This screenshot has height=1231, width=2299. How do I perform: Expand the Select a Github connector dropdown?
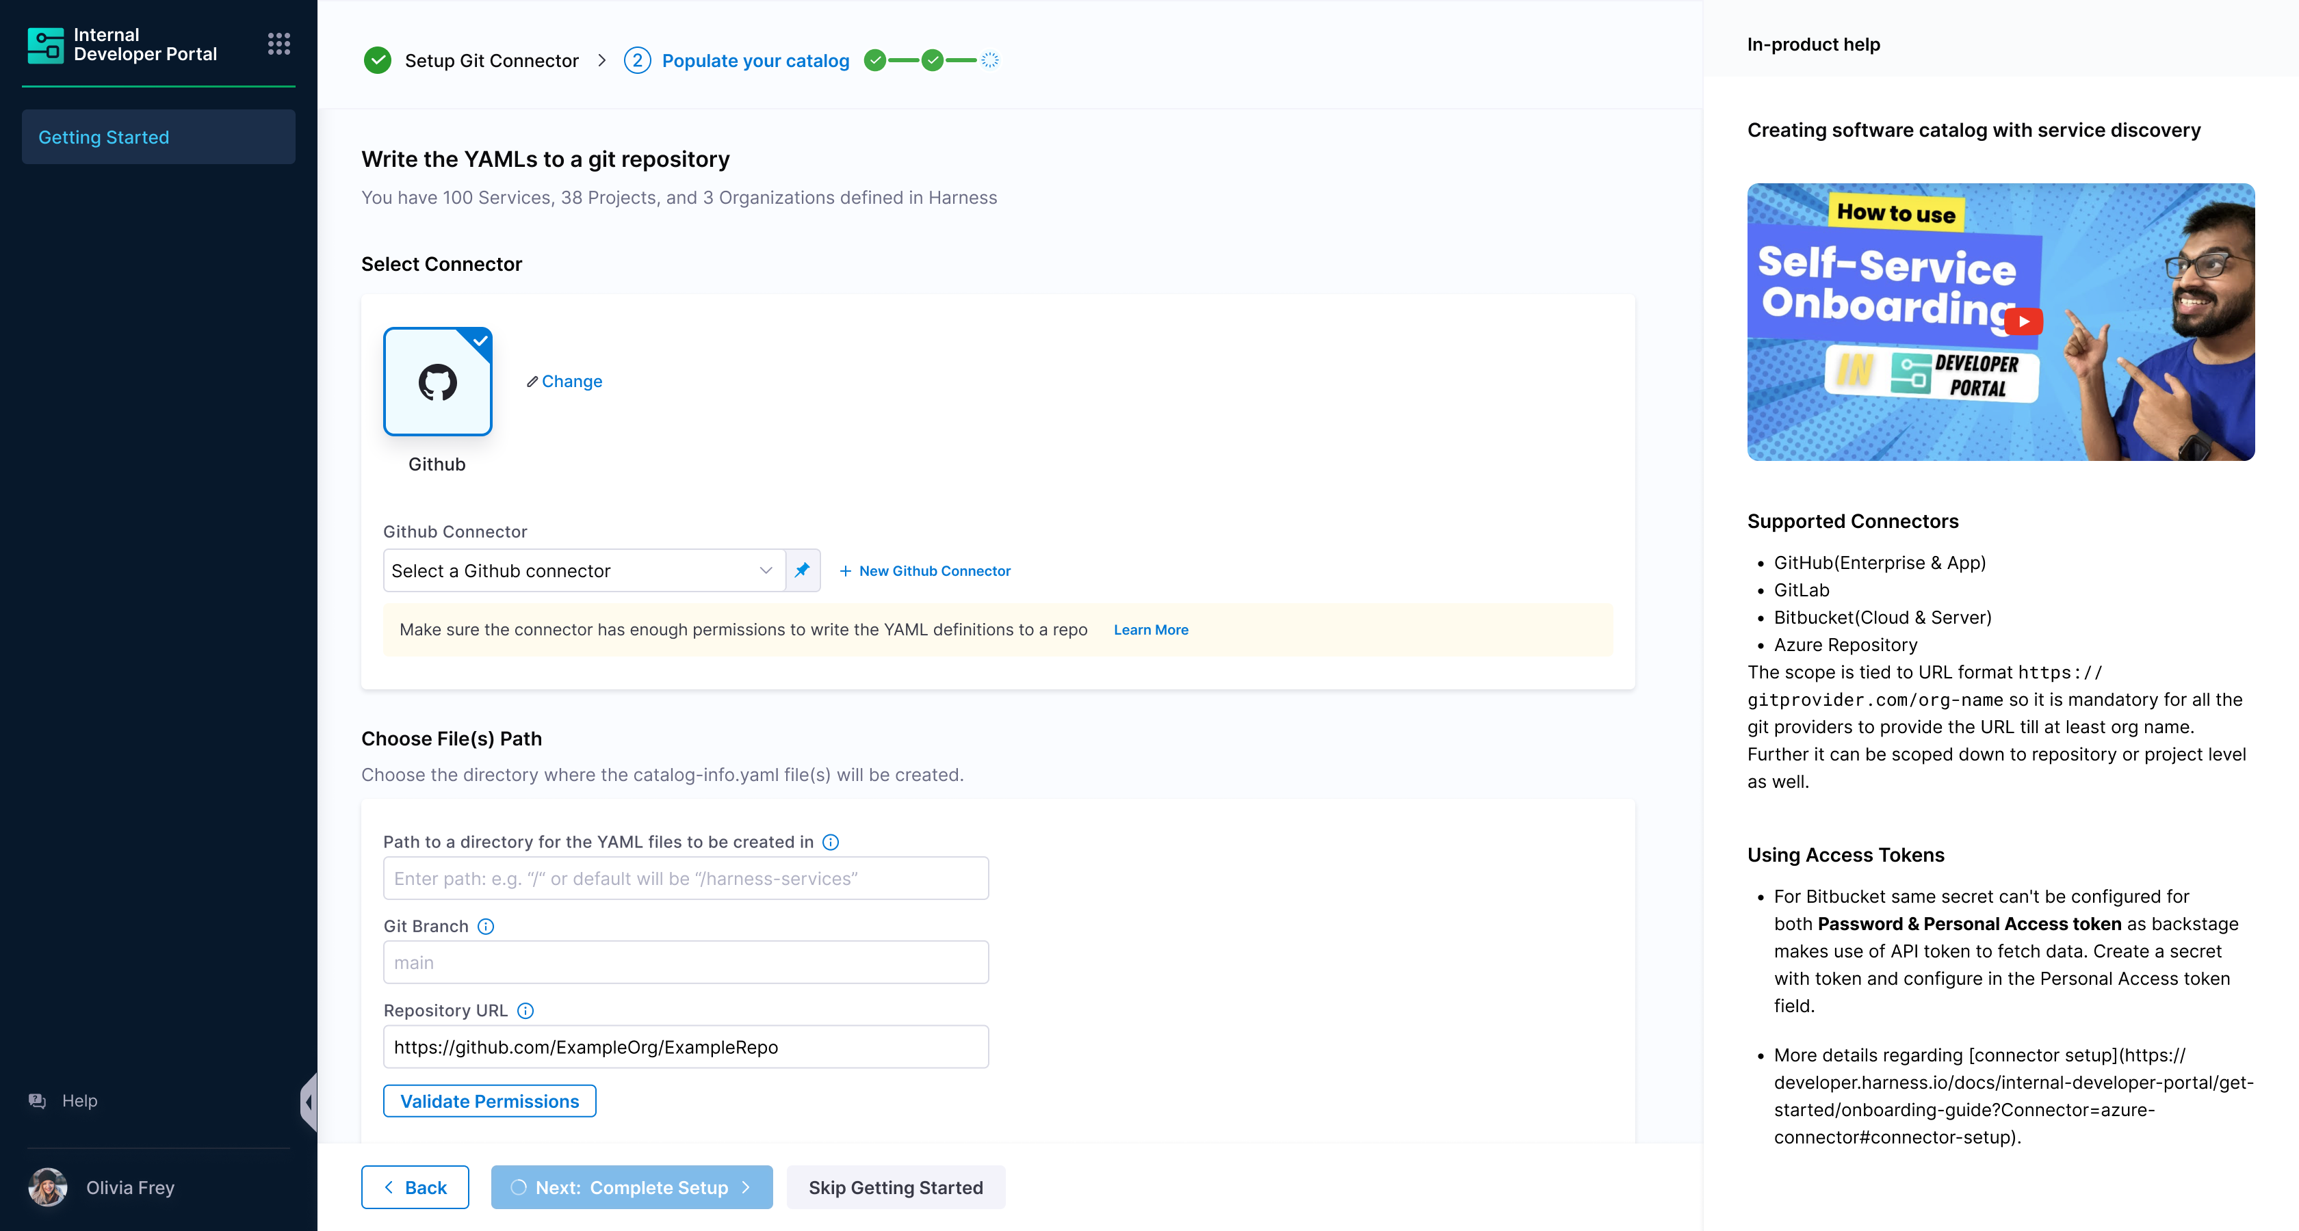(x=584, y=570)
